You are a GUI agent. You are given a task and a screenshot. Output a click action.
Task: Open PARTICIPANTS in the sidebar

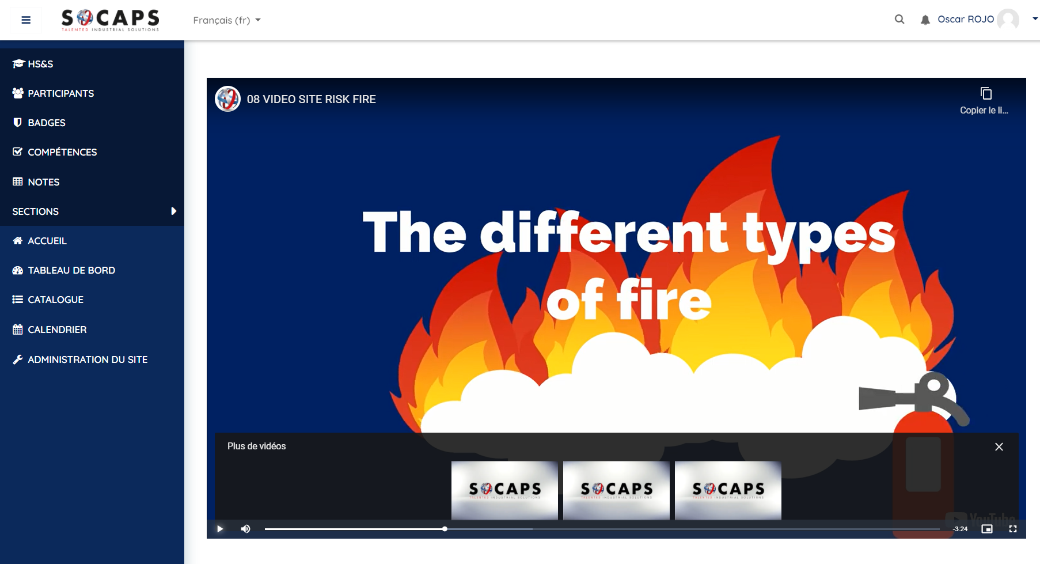coord(60,93)
